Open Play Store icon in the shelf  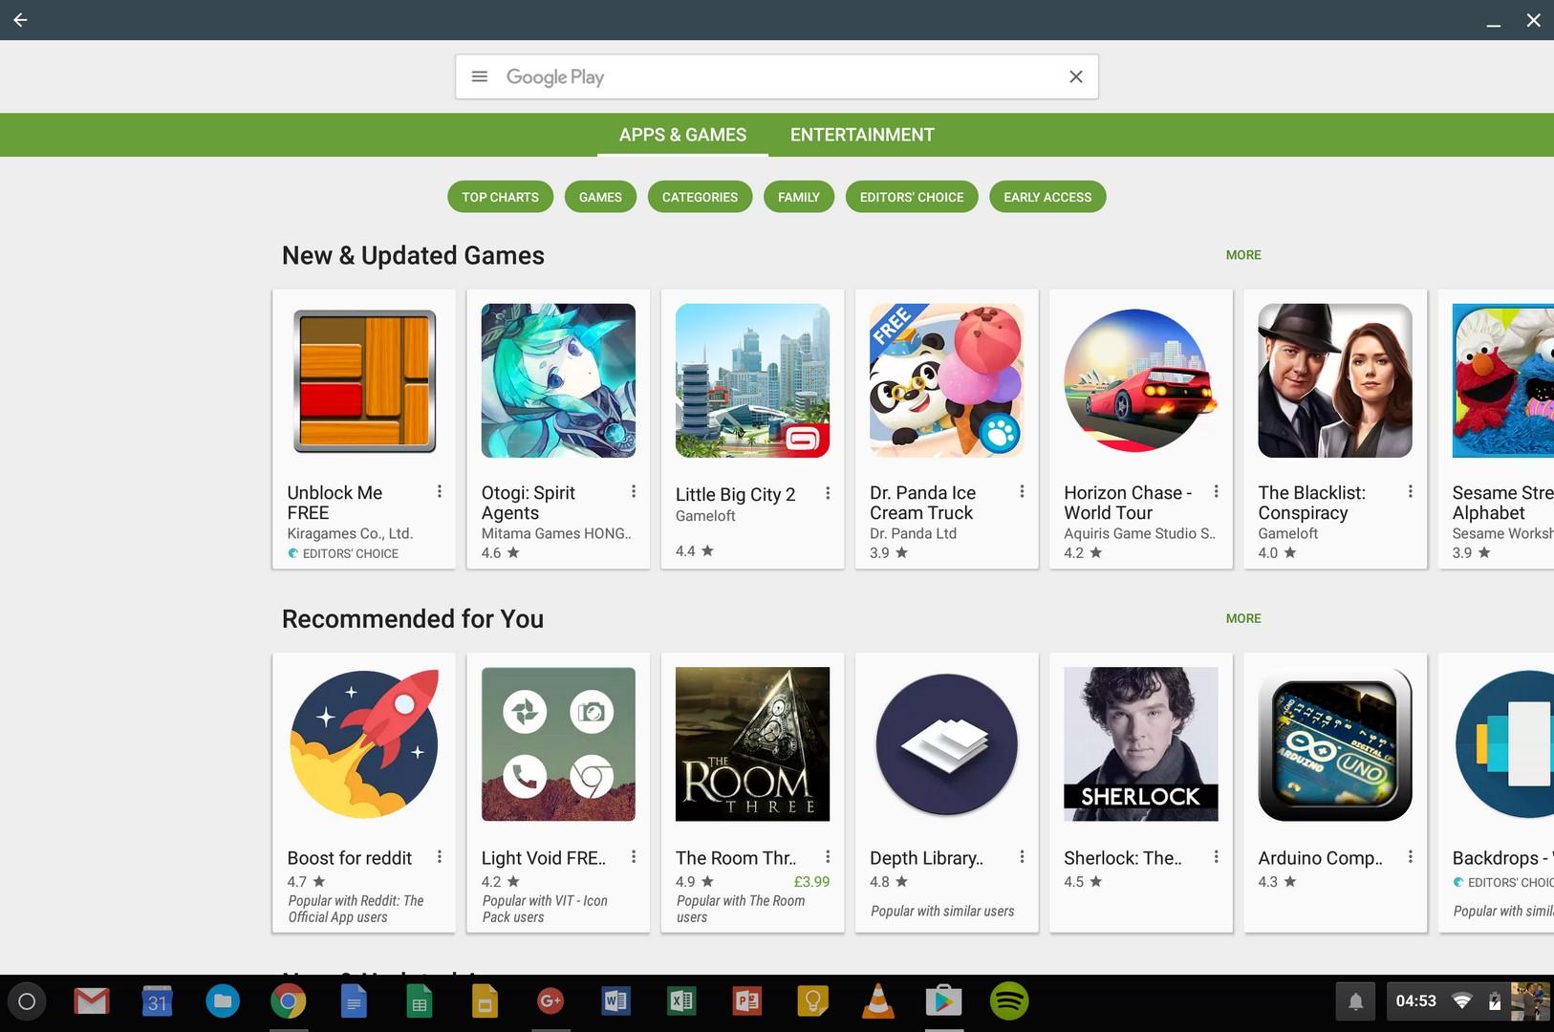[943, 1001]
